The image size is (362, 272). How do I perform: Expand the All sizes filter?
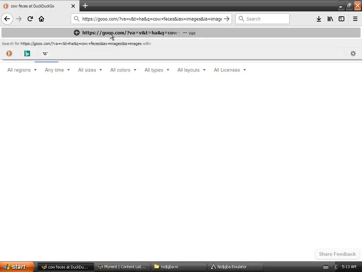pos(90,70)
